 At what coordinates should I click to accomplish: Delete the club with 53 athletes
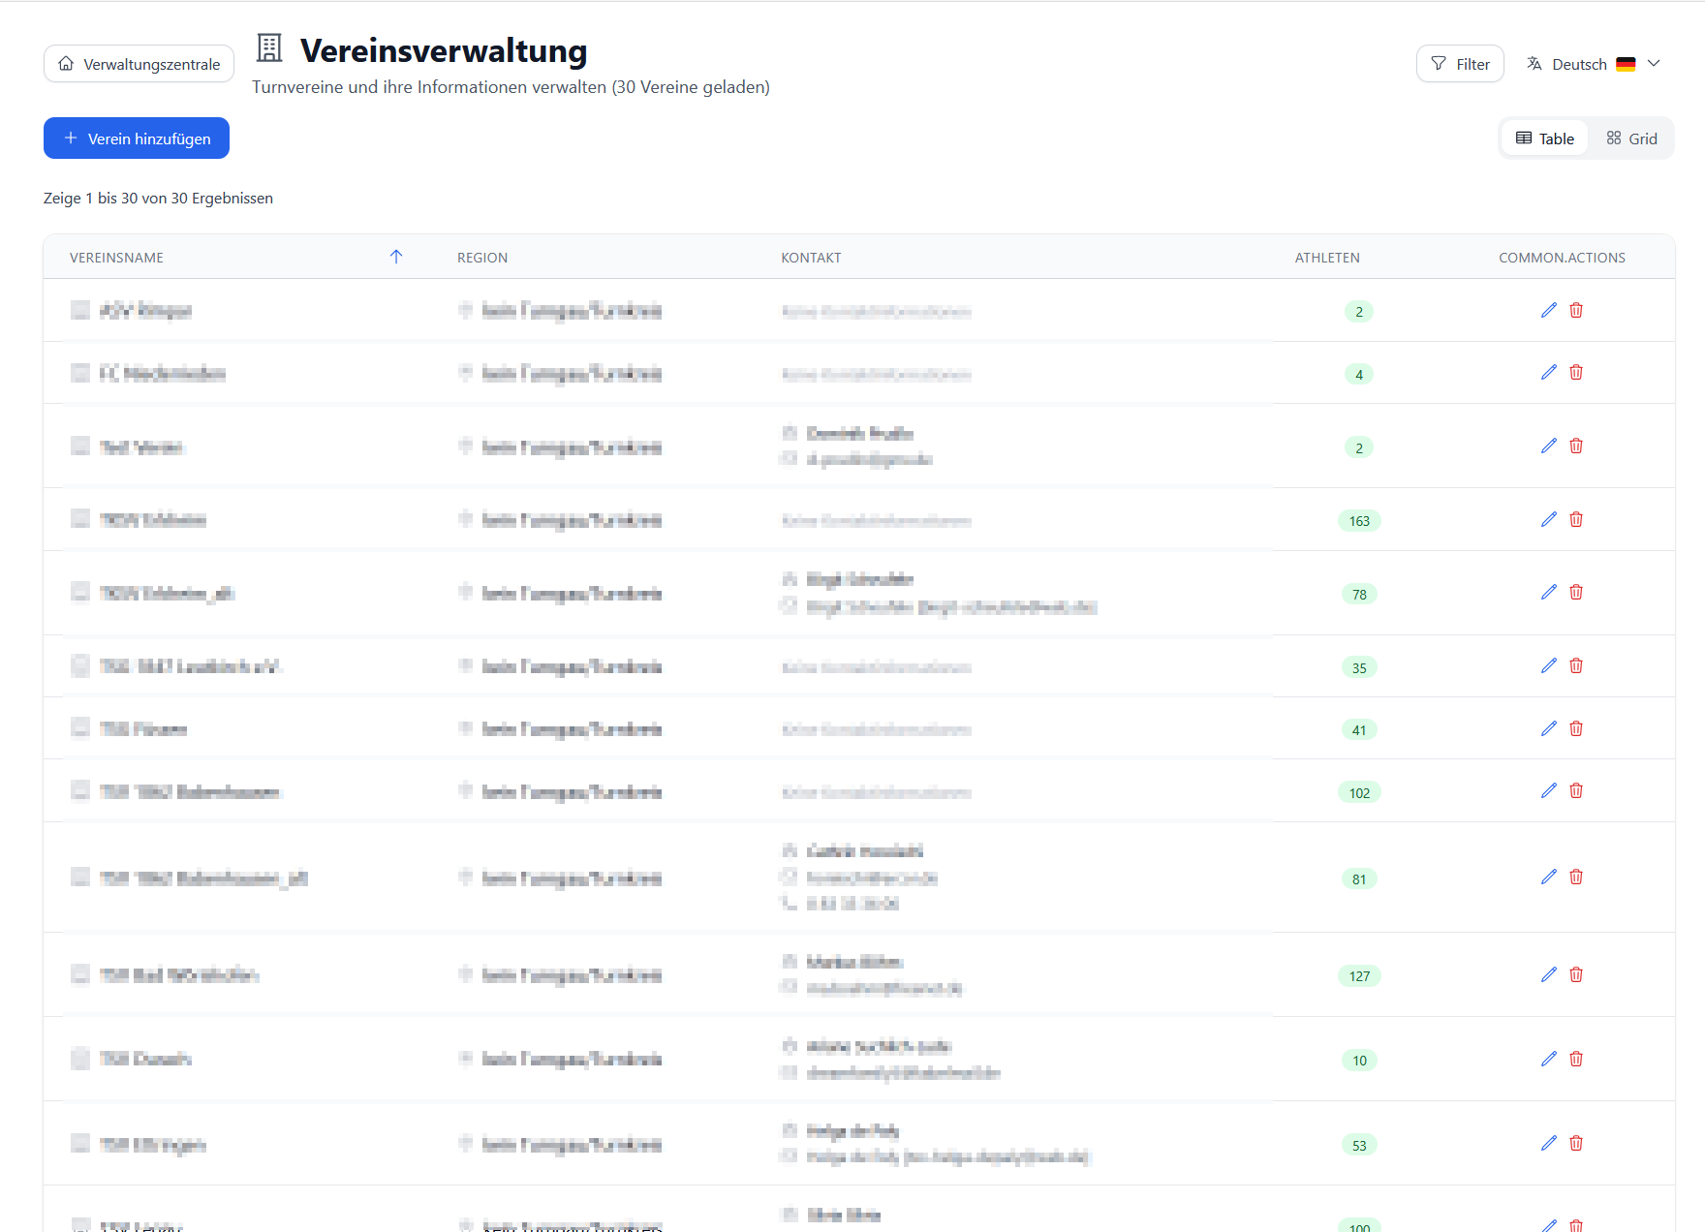tap(1576, 1144)
